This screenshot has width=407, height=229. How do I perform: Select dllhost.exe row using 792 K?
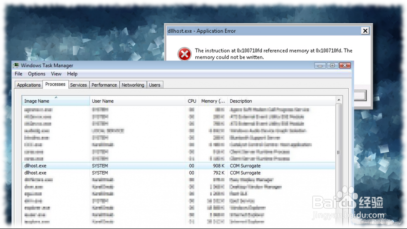click(178, 173)
